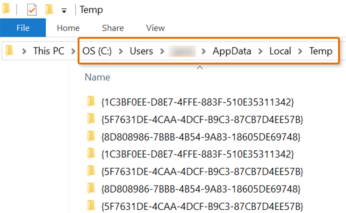Open the File ribbon tab

tap(23, 28)
